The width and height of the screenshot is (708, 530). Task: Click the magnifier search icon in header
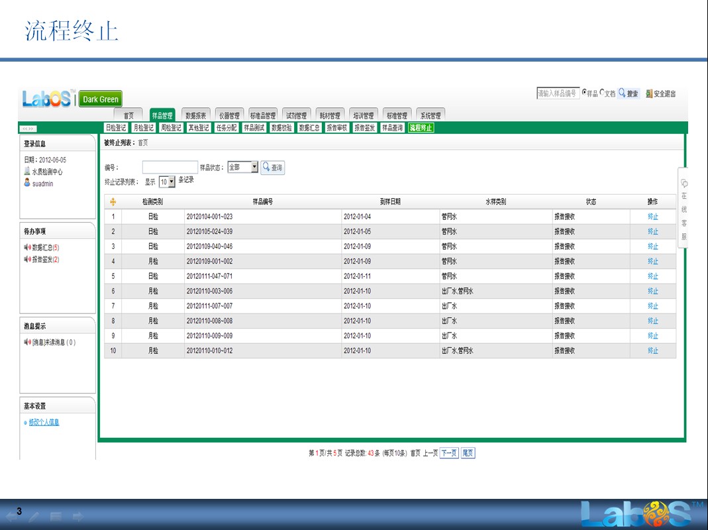622,93
